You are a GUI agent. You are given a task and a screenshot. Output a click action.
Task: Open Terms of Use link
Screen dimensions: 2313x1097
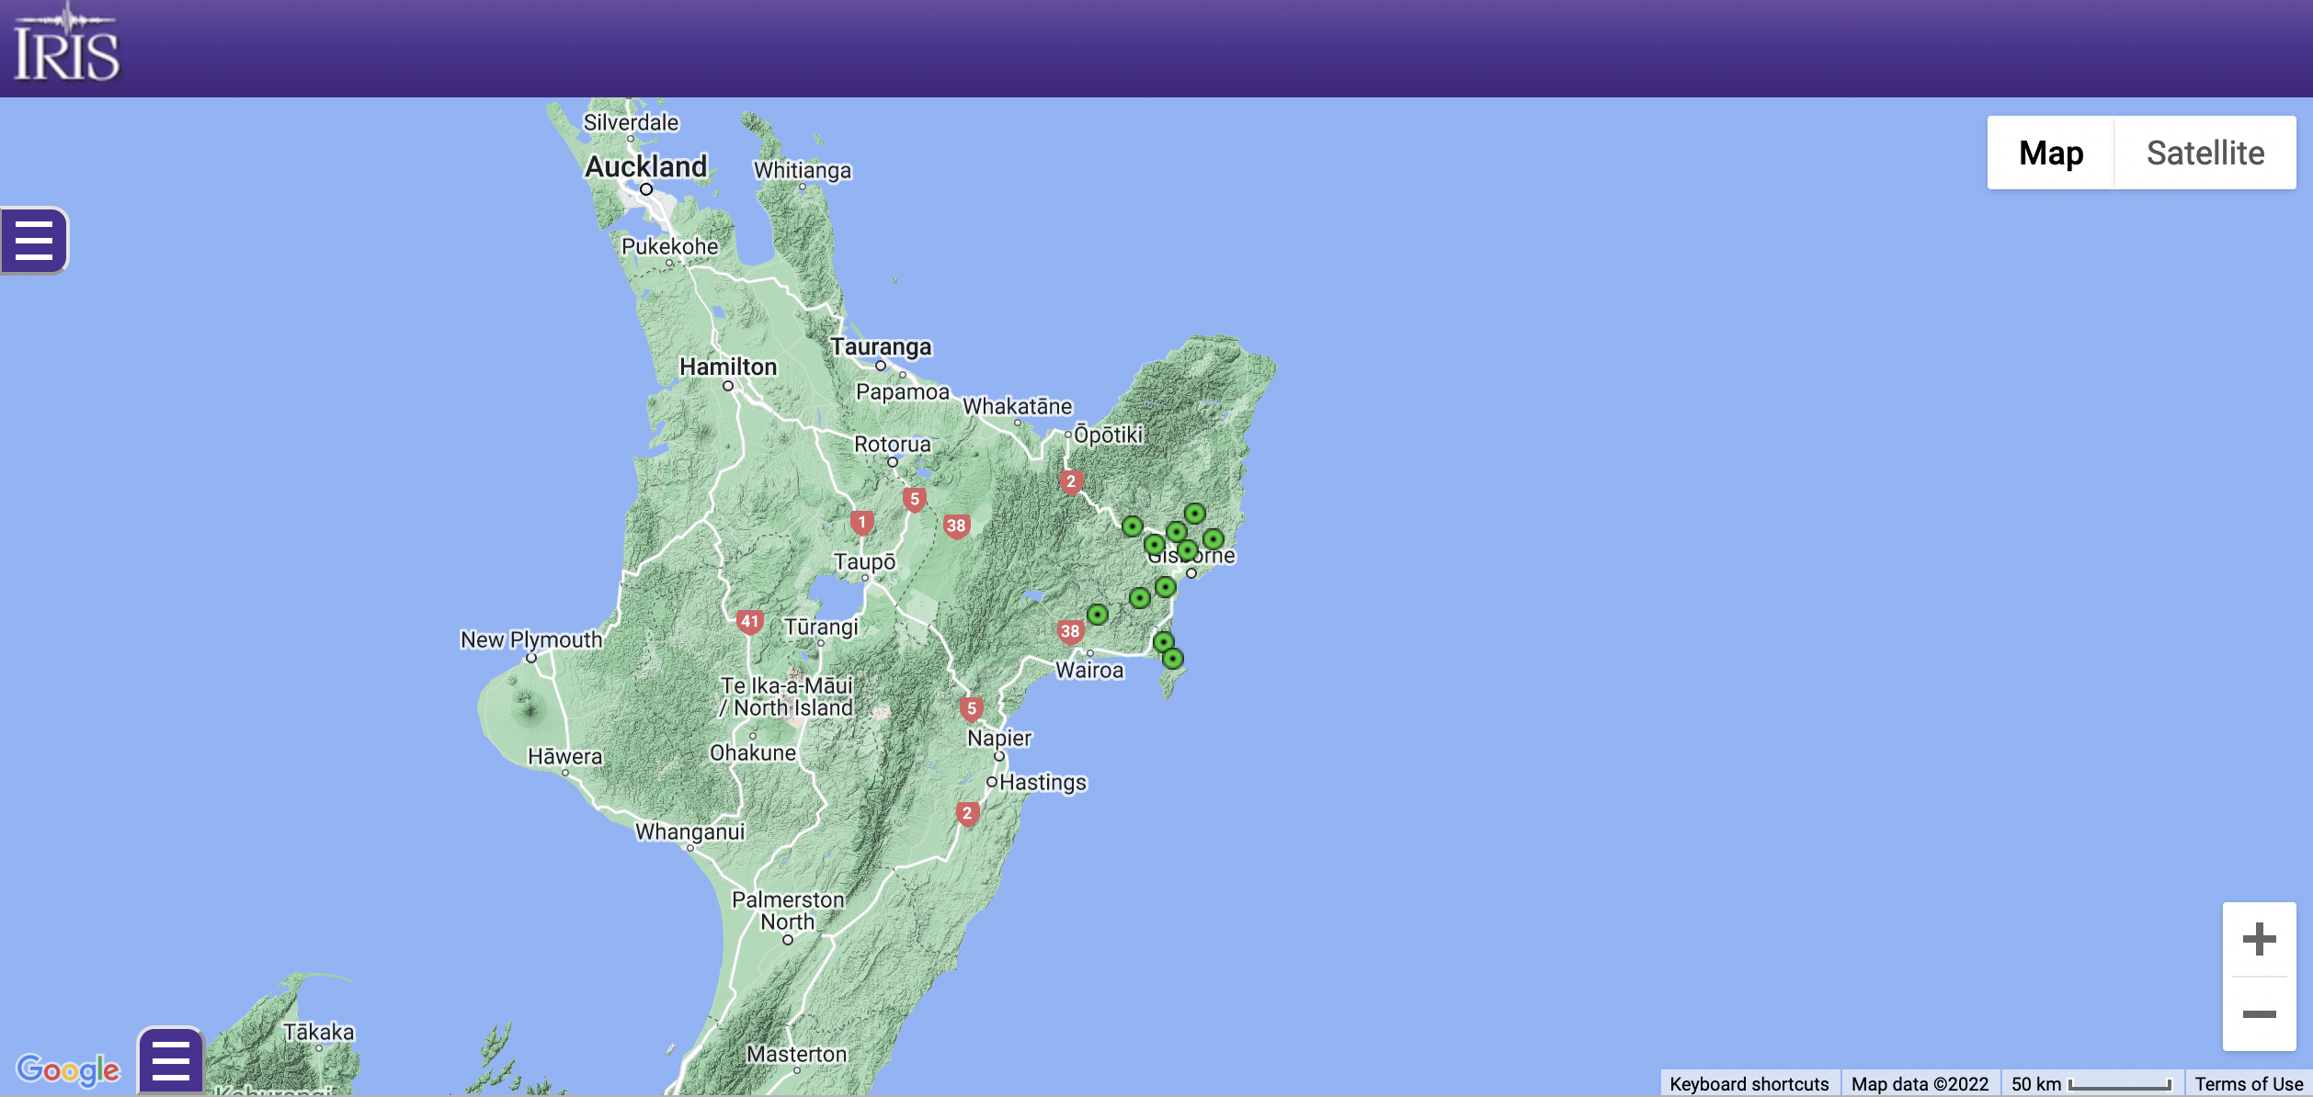point(2249,1084)
